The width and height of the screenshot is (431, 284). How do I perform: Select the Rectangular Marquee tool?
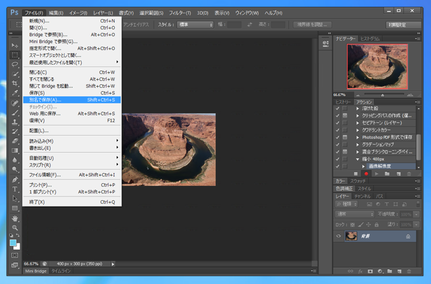pos(15,55)
